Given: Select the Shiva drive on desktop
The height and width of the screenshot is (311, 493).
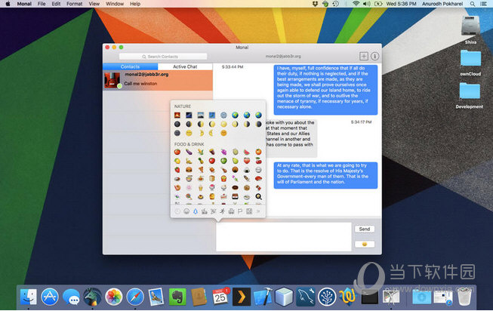Looking at the screenshot, I should click(470, 30).
